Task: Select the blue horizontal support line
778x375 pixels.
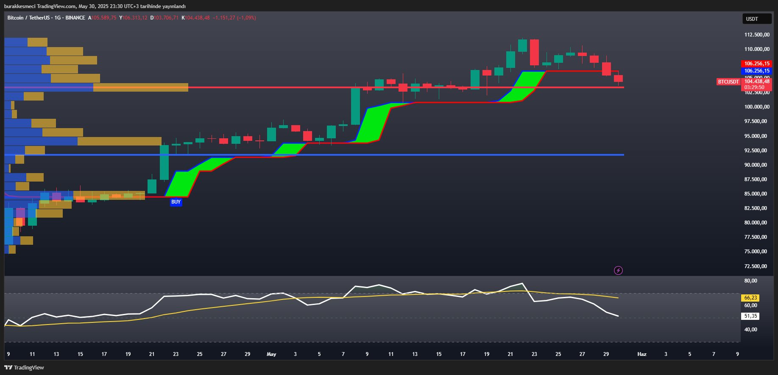Action: 382,155
